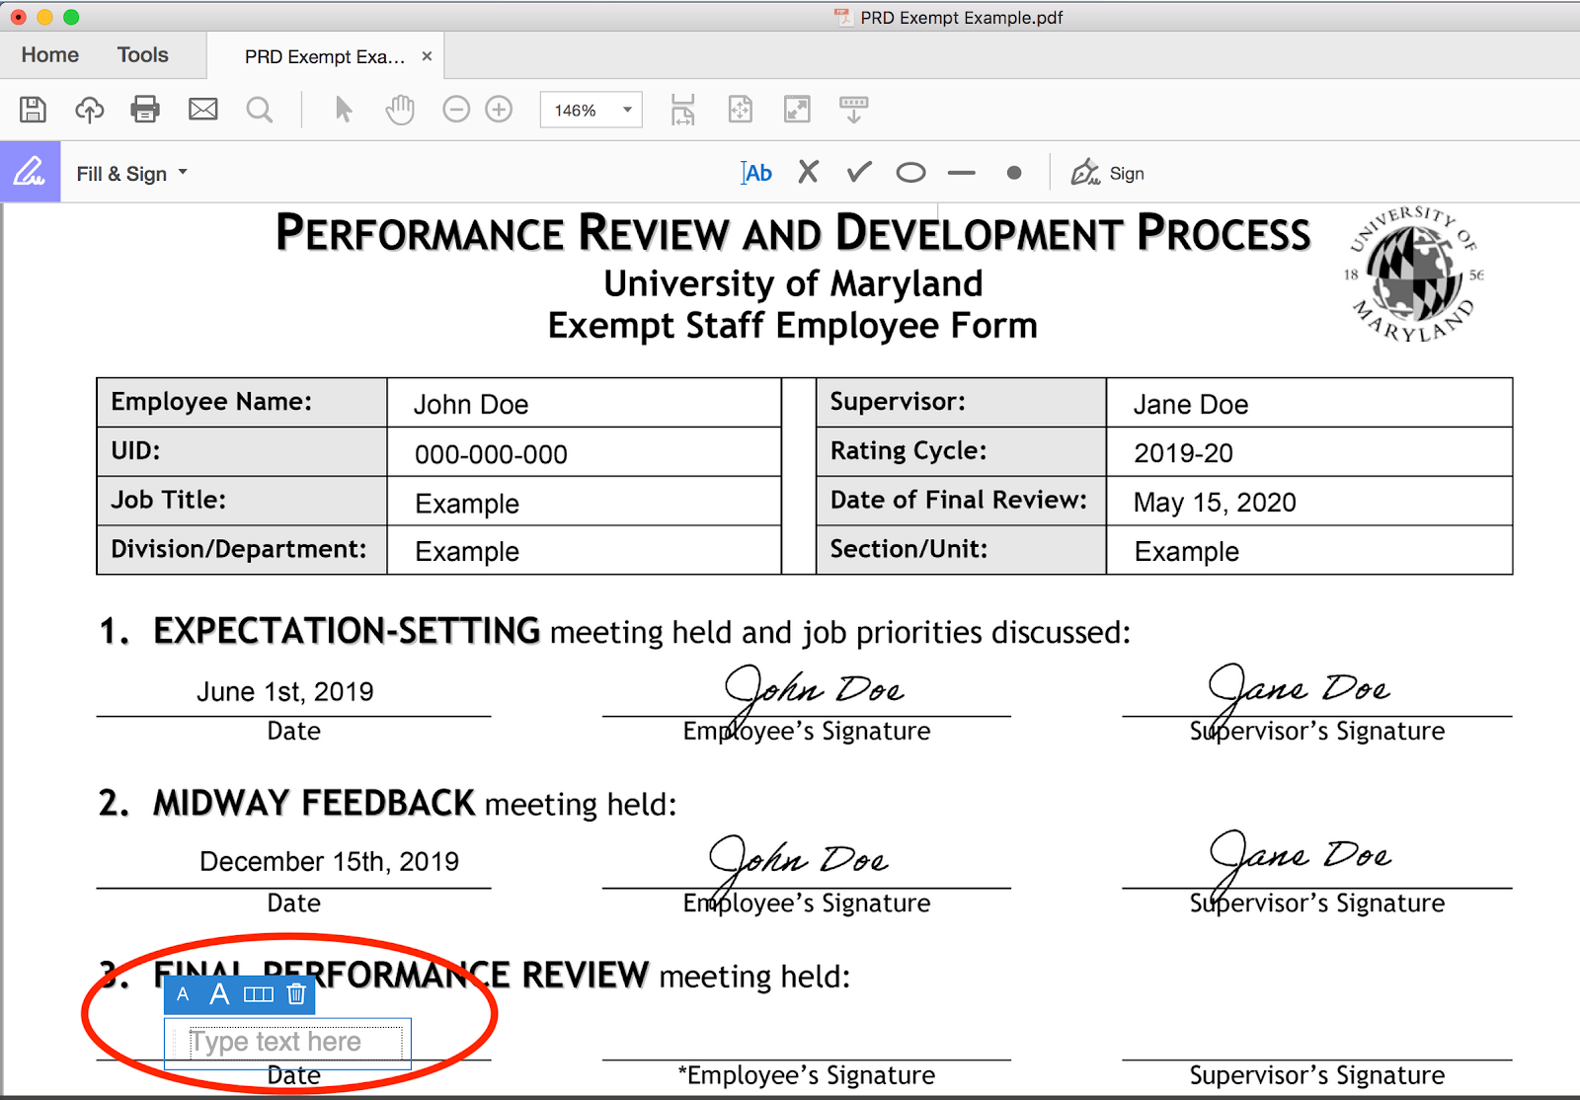1580x1100 pixels.
Task: Go to the Home tab
Action: (50, 55)
